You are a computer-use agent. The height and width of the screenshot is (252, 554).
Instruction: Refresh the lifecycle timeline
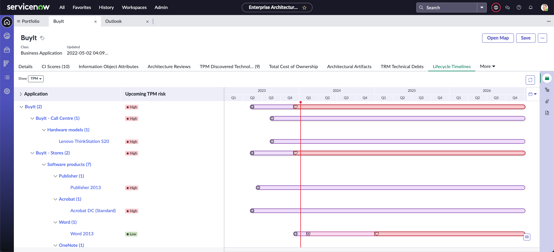pos(530,80)
